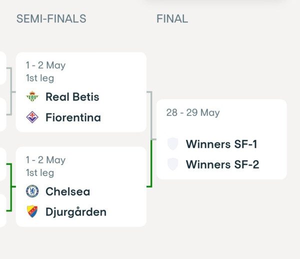Click the Chelsea club crest
This screenshot has width=300, height=259.
32,191
